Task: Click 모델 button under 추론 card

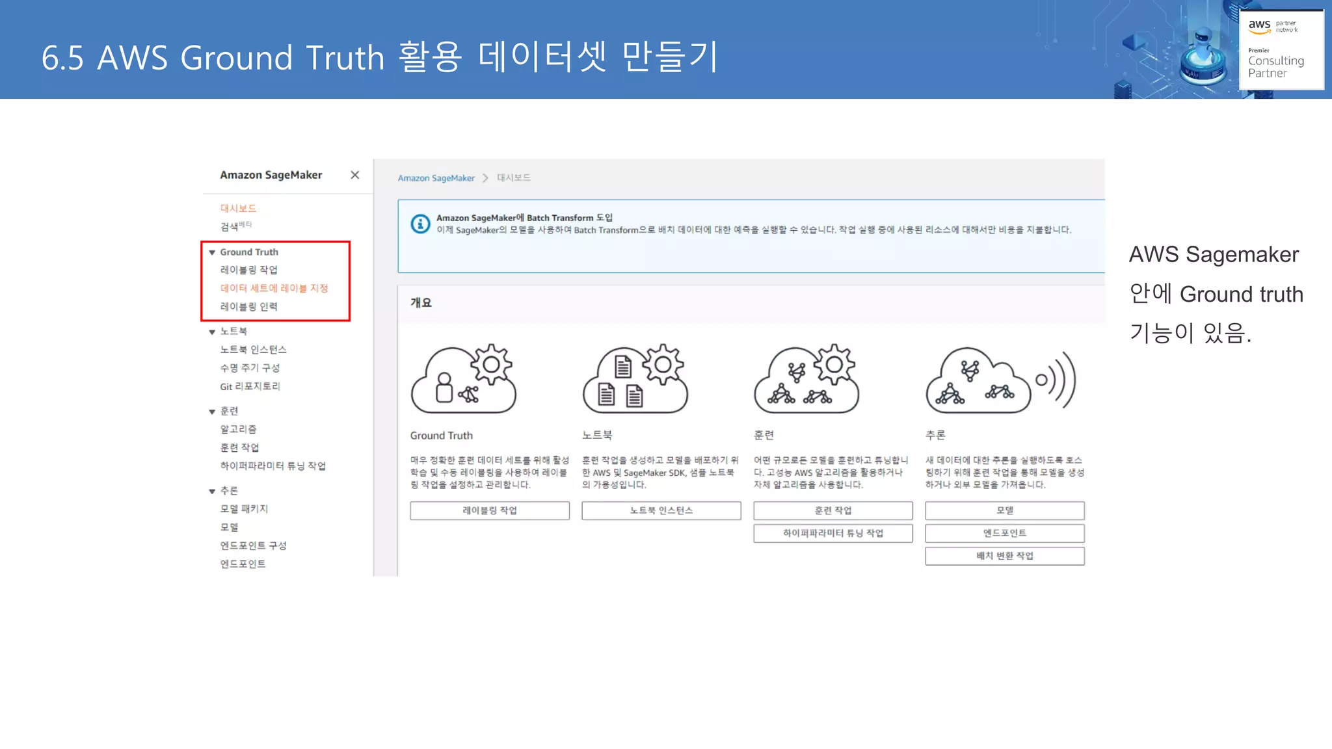Action: point(1005,510)
